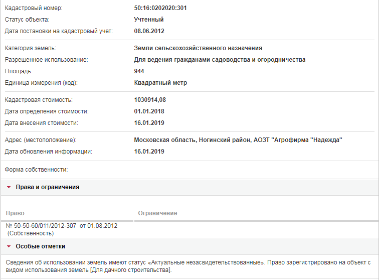Click the Права и ограничения header
Viewport: 379px width, 280px height.
47,187
